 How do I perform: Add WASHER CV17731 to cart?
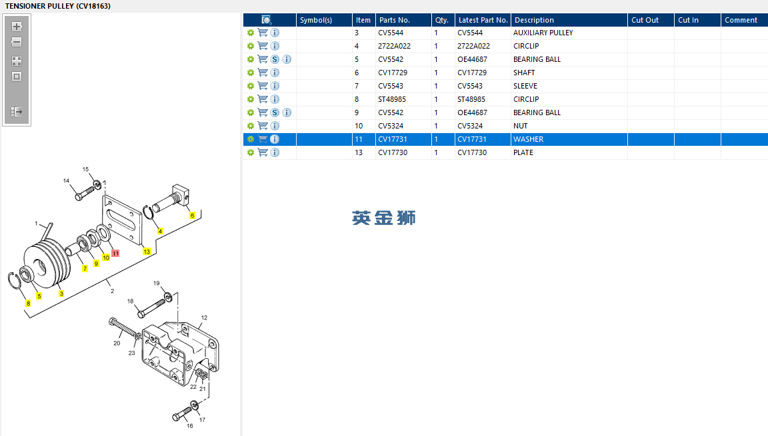(x=263, y=139)
